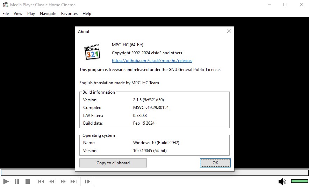
Task: Click version text '2.1.5 (5ef321d50)'
Action: pos(149,100)
